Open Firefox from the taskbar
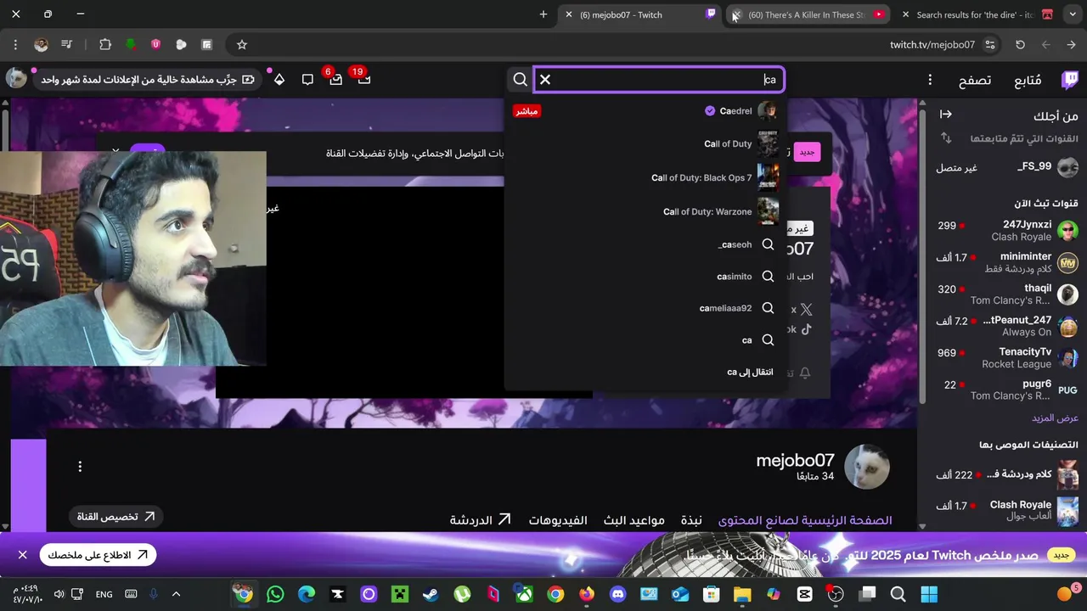This screenshot has width=1087, height=611. [x=587, y=594]
